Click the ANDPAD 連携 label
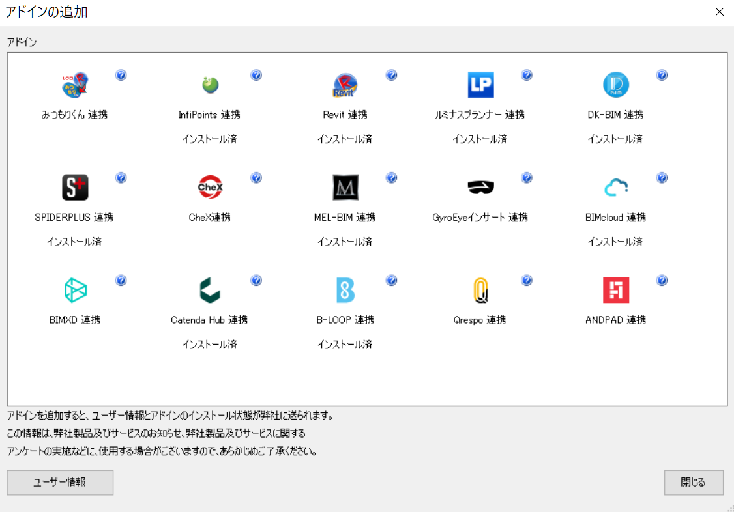This screenshot has height=512, width=734. 615,320
